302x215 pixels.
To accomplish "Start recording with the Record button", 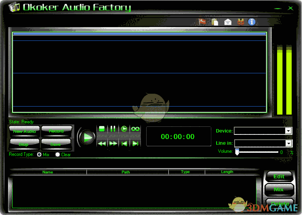I will click(56, 131).
